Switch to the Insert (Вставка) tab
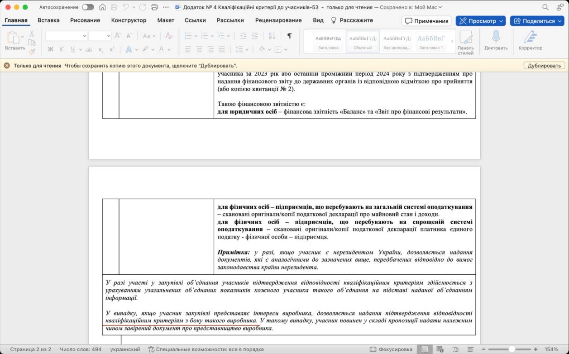This screenshot has width=569, height=354. (48, 20)
